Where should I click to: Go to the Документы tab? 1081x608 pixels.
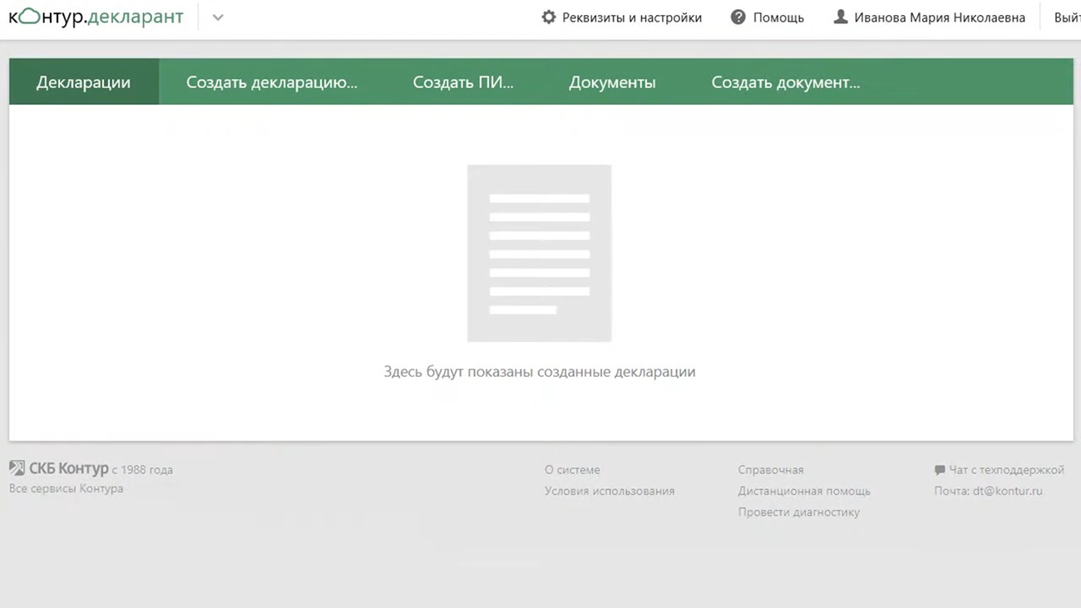(612, 82)
